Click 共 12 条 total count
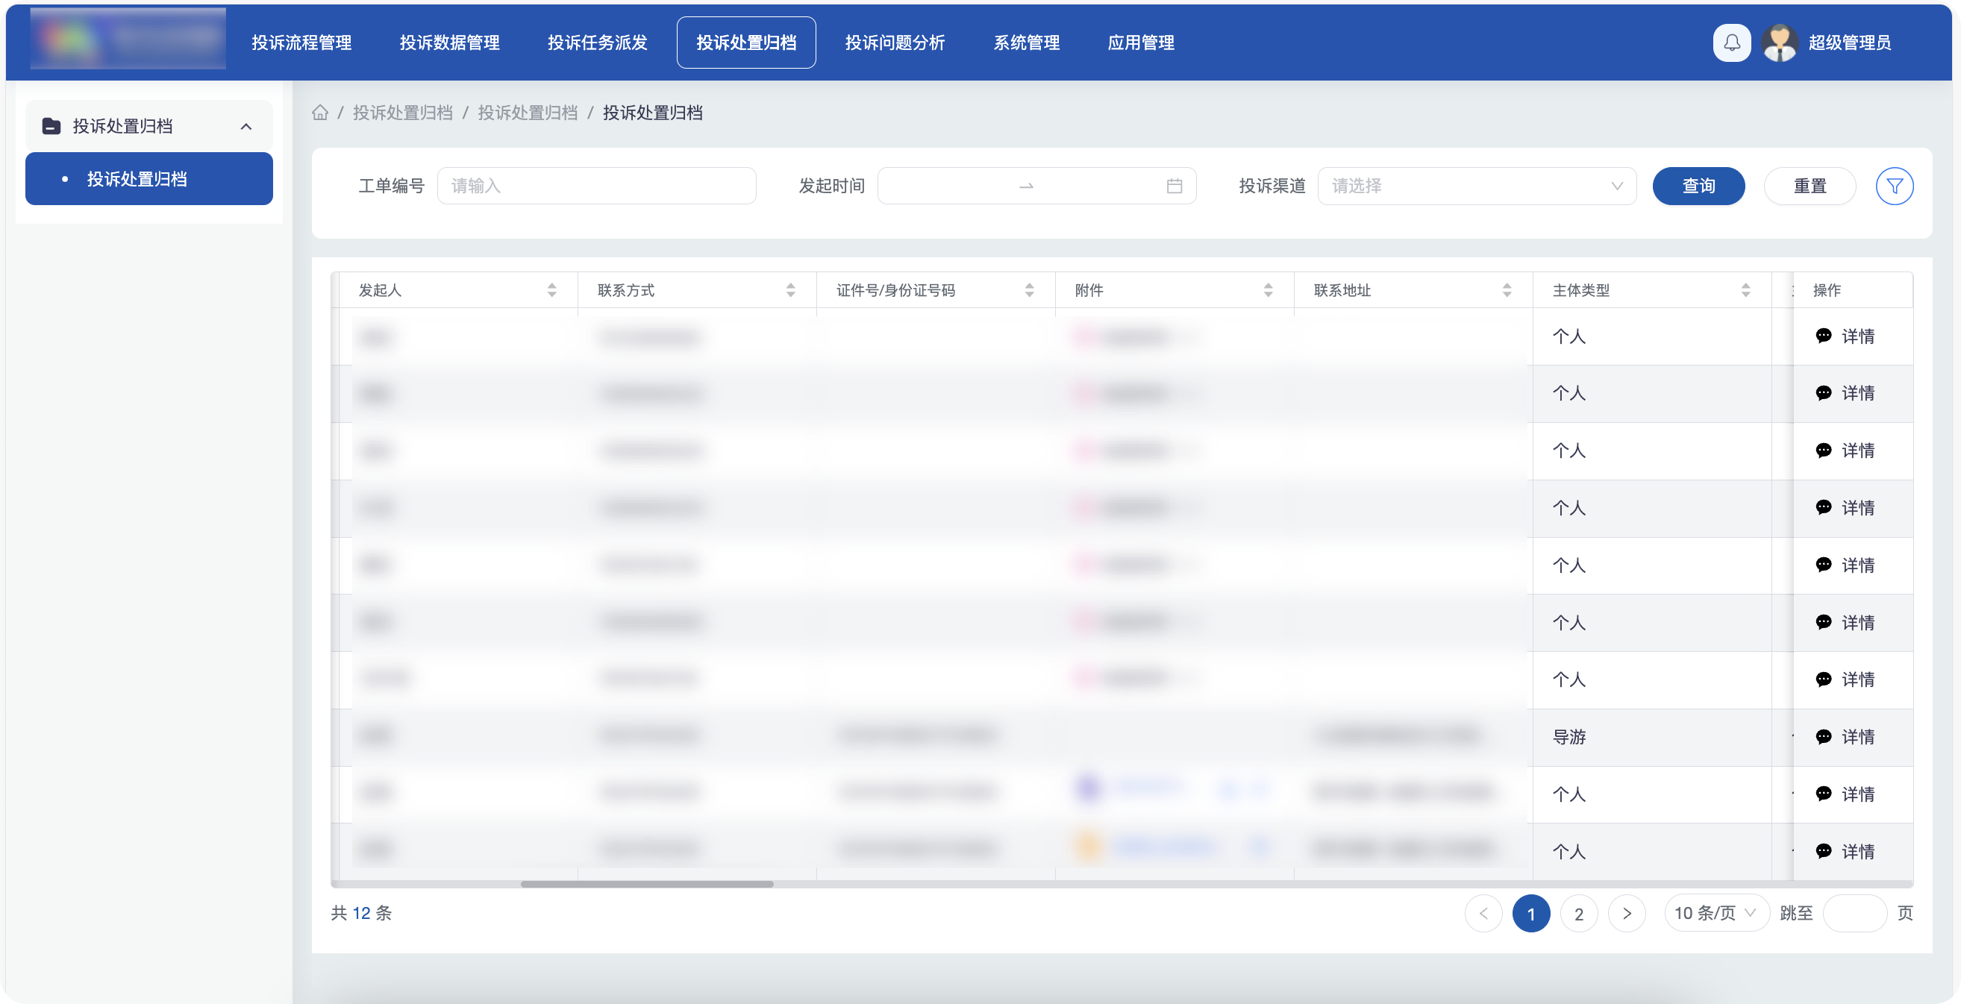This screenshot has width=1961, height=1004. [x=361, y=913]
